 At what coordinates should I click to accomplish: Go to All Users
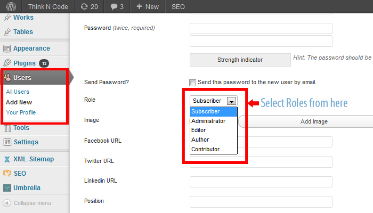coord(18,92)
